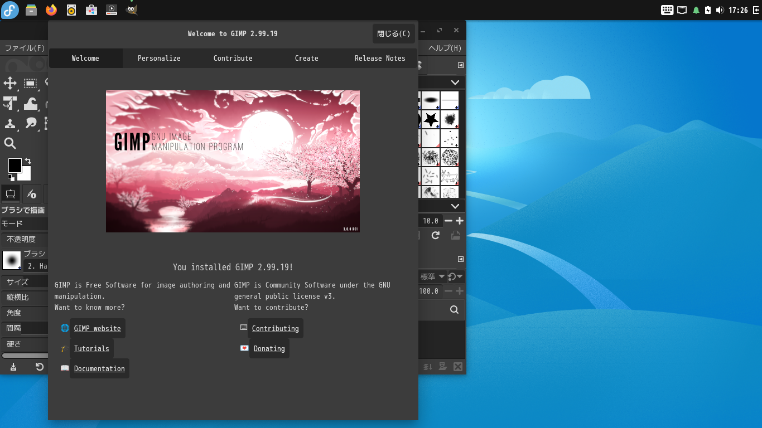This screenshot has height=428, width=762.
Task: Open the Device Status tab icon
Action: click(x=32, y=194)
